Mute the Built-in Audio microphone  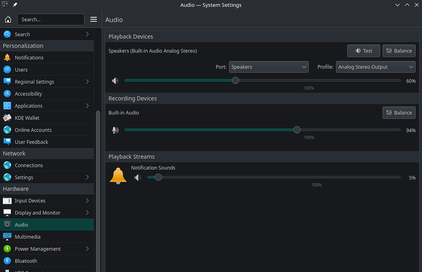click(115, 130)
